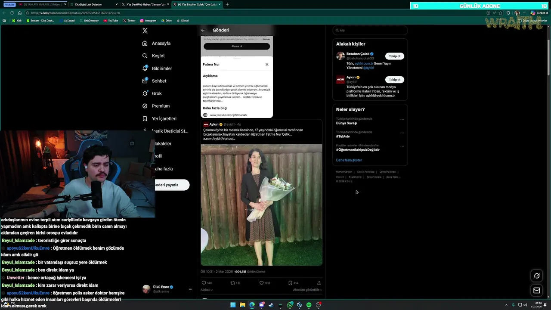Open more options for #ÖğretmenSahipsizDeğildir trend
Image resolution: width=551 pixels, height=310 pixels.
(402, 146)
